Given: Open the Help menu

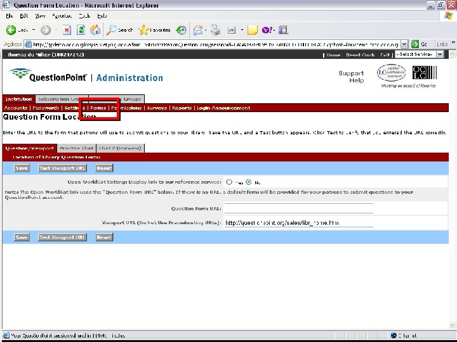Looking at the screenshot, I should coord(102,16).
